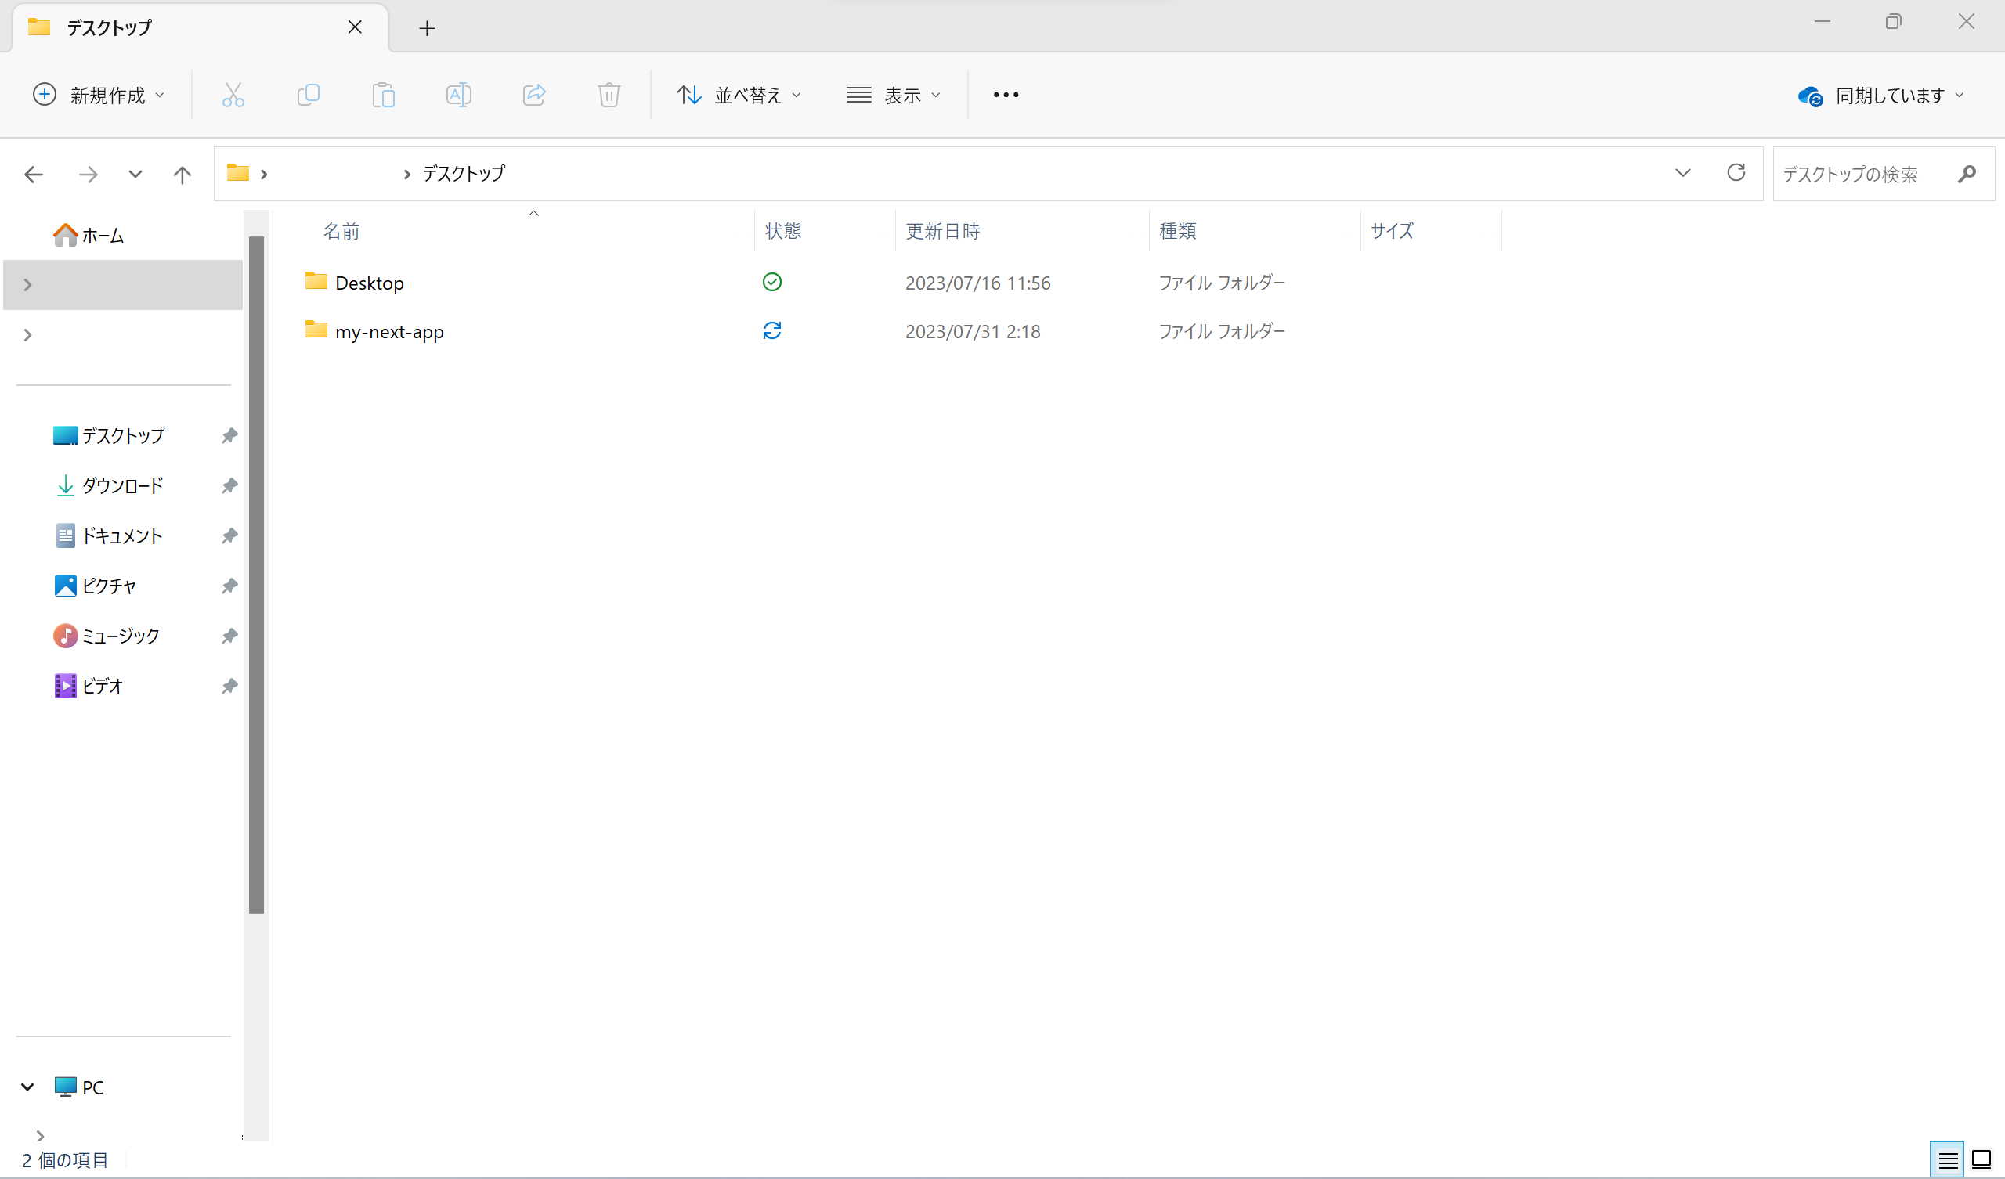The height and width of the screenshot is (1179, 2005).
Task: Click the address bar folder icon
Action: (x=238, y=173)
